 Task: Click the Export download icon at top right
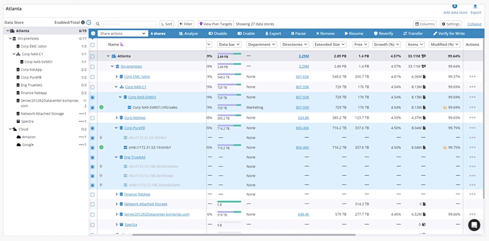[475, 6]
